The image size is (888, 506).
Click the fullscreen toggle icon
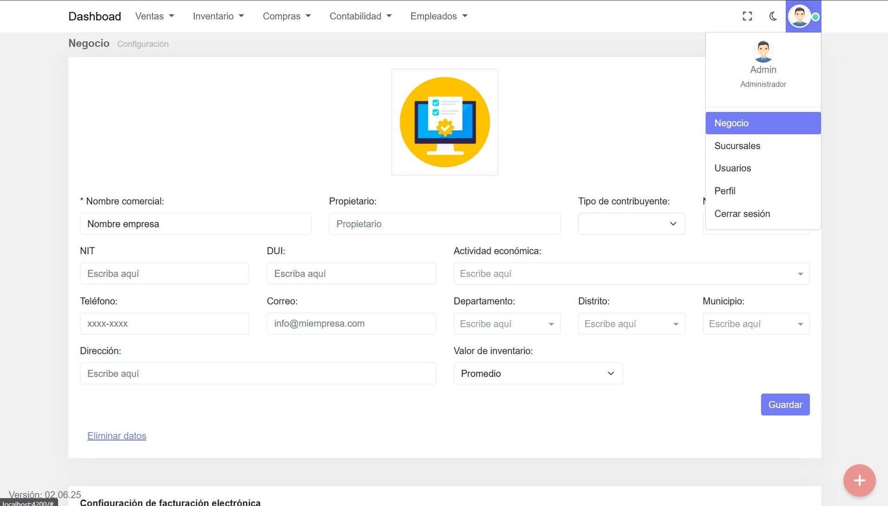[747, 16]
